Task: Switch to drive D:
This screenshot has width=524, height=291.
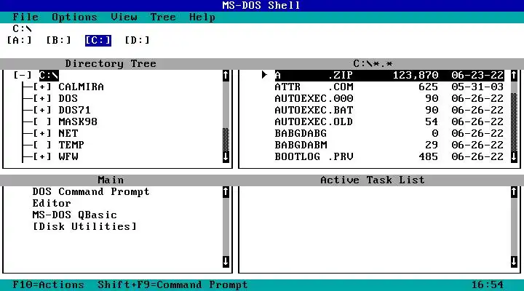Action: pyautogui.click(x=137, y=41)
